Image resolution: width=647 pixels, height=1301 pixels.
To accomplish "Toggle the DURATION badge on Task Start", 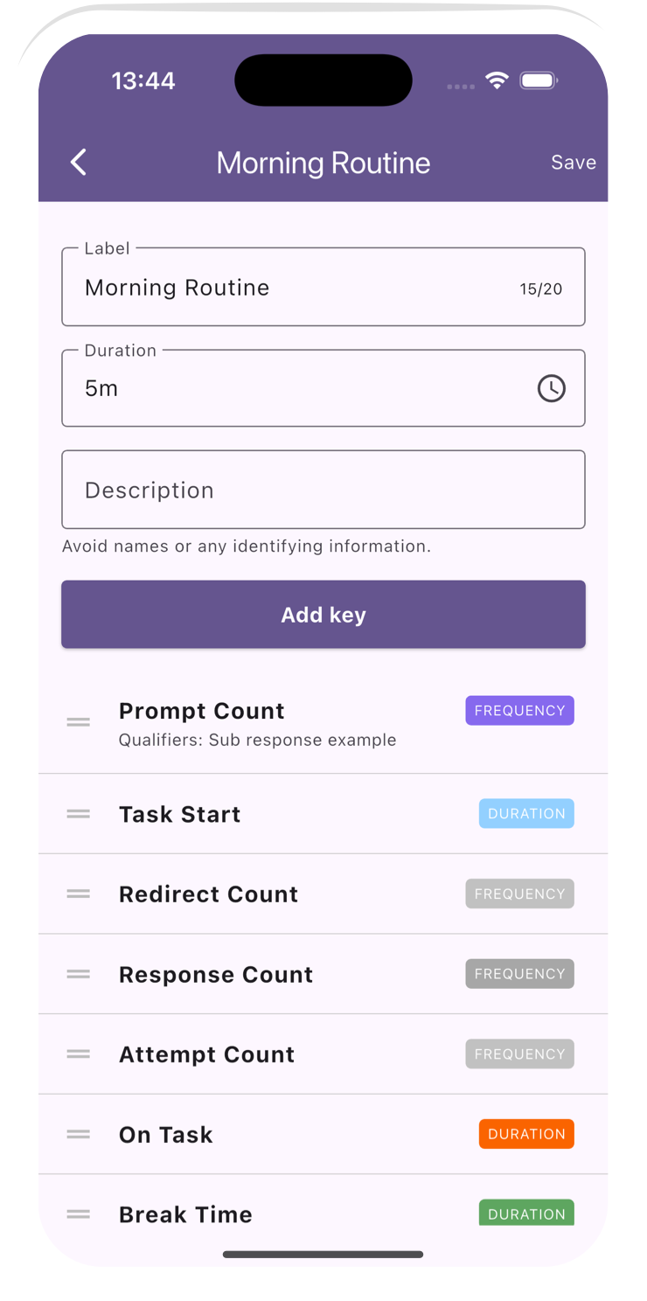I will (526, 813).
